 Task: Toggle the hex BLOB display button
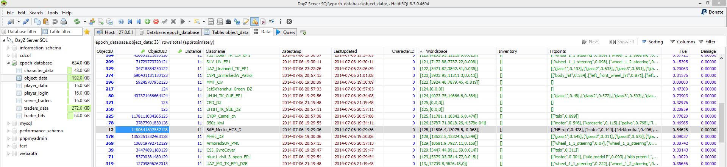tap(264, 21)
